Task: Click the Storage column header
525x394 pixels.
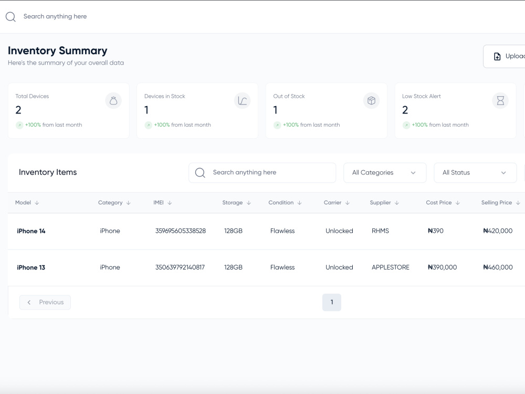Action: (233, 203)
